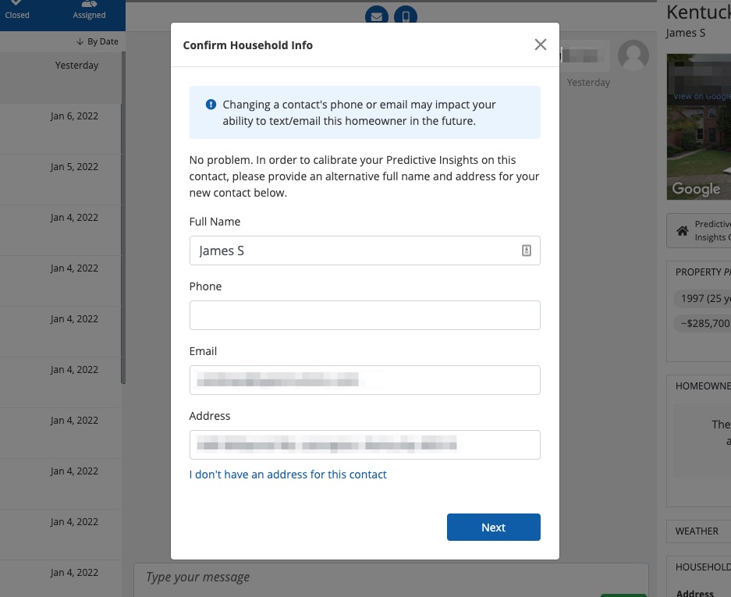Focus the Address input field
The height and width of the screenshot is (597, 731).
(364, 445)
